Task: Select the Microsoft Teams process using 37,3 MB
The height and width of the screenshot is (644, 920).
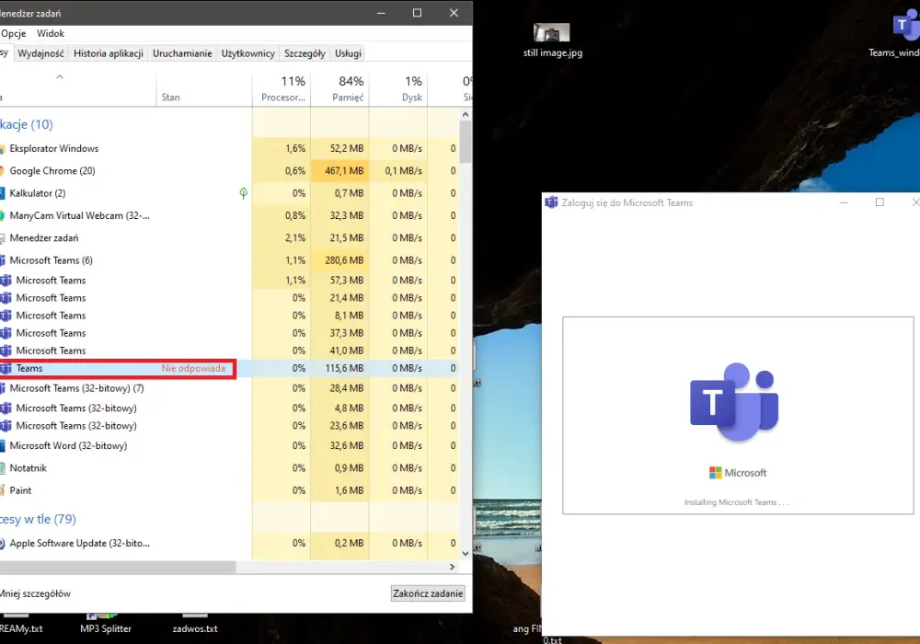Action: coord(229,333)
